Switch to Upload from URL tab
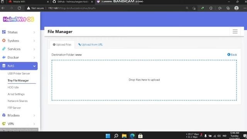 [x=90, y=45]
